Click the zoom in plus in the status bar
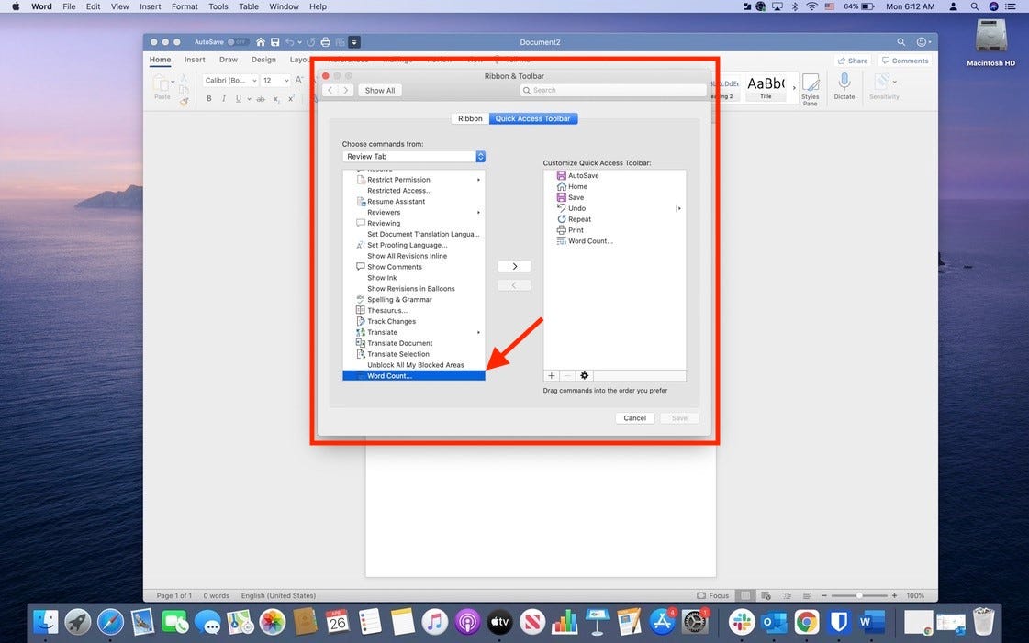1029x643 pixels. [894, 596]
